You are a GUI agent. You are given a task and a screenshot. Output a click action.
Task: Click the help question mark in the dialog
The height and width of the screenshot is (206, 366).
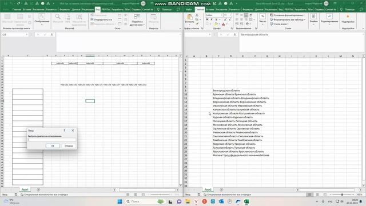coord(64,130)
